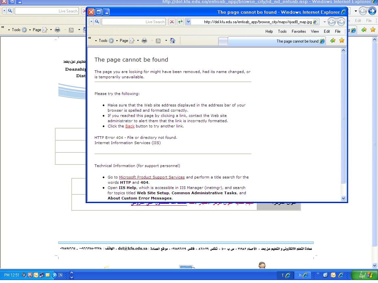Click the Live Search box in front window
378x283 pixels.
point(134,22)
